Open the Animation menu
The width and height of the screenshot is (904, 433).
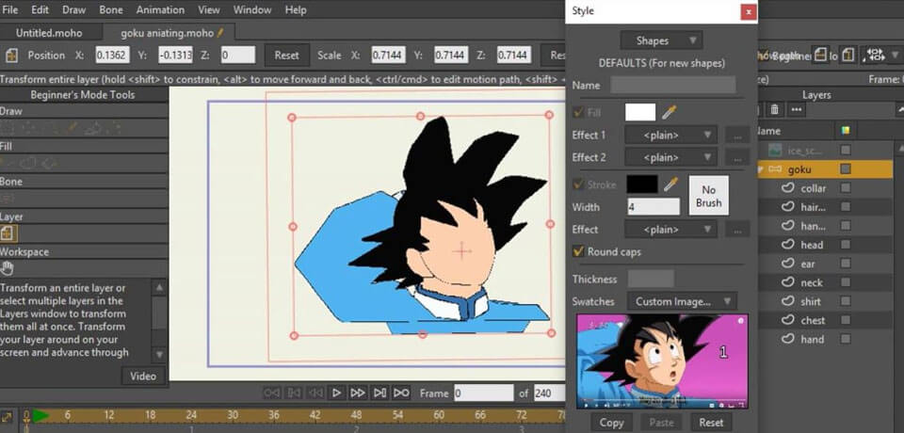click(x=160, y=9)
